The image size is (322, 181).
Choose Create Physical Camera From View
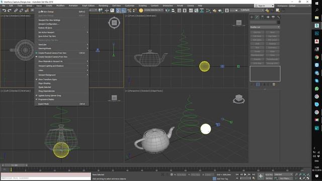(x=61, y=53)
